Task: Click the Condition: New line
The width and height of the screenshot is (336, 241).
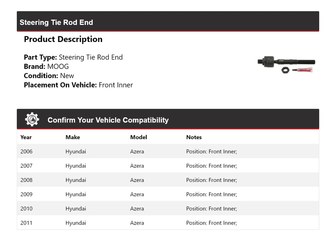Action: click(x=49, y=76)
